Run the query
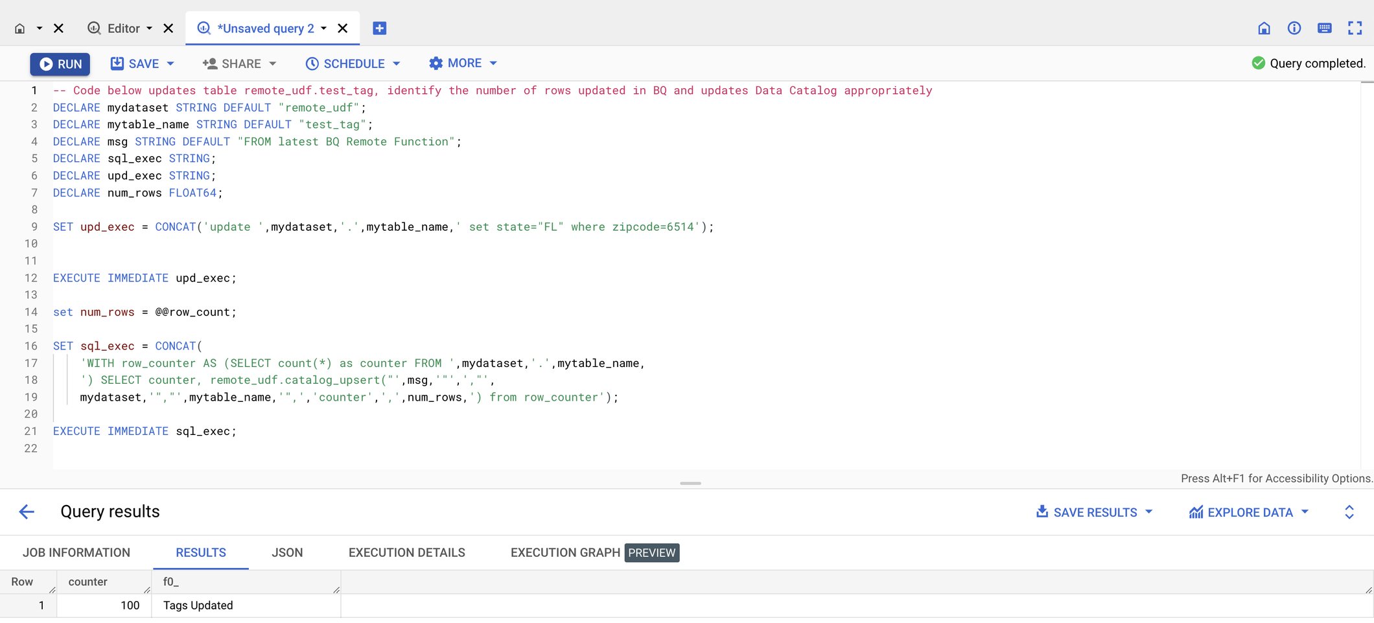 (60, 64)
